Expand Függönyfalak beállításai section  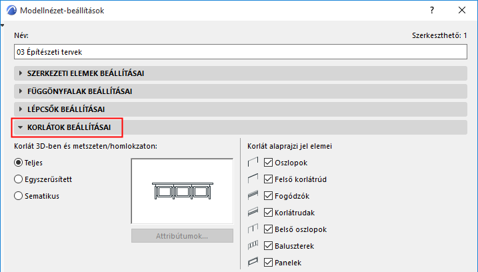click(241, 91)
